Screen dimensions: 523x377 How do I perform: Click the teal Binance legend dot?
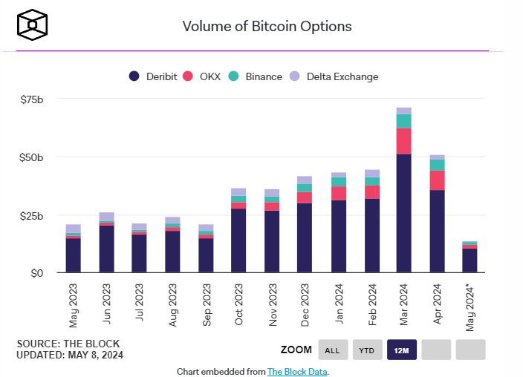[233, 76]
